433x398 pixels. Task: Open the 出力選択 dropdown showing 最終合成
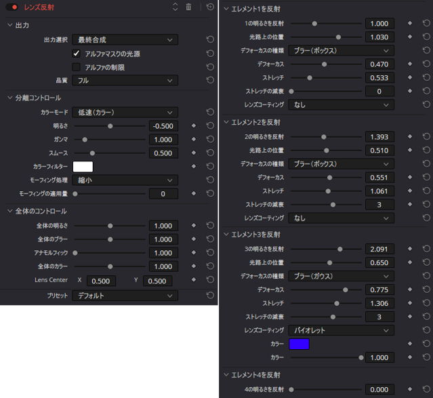coord(125,40)
